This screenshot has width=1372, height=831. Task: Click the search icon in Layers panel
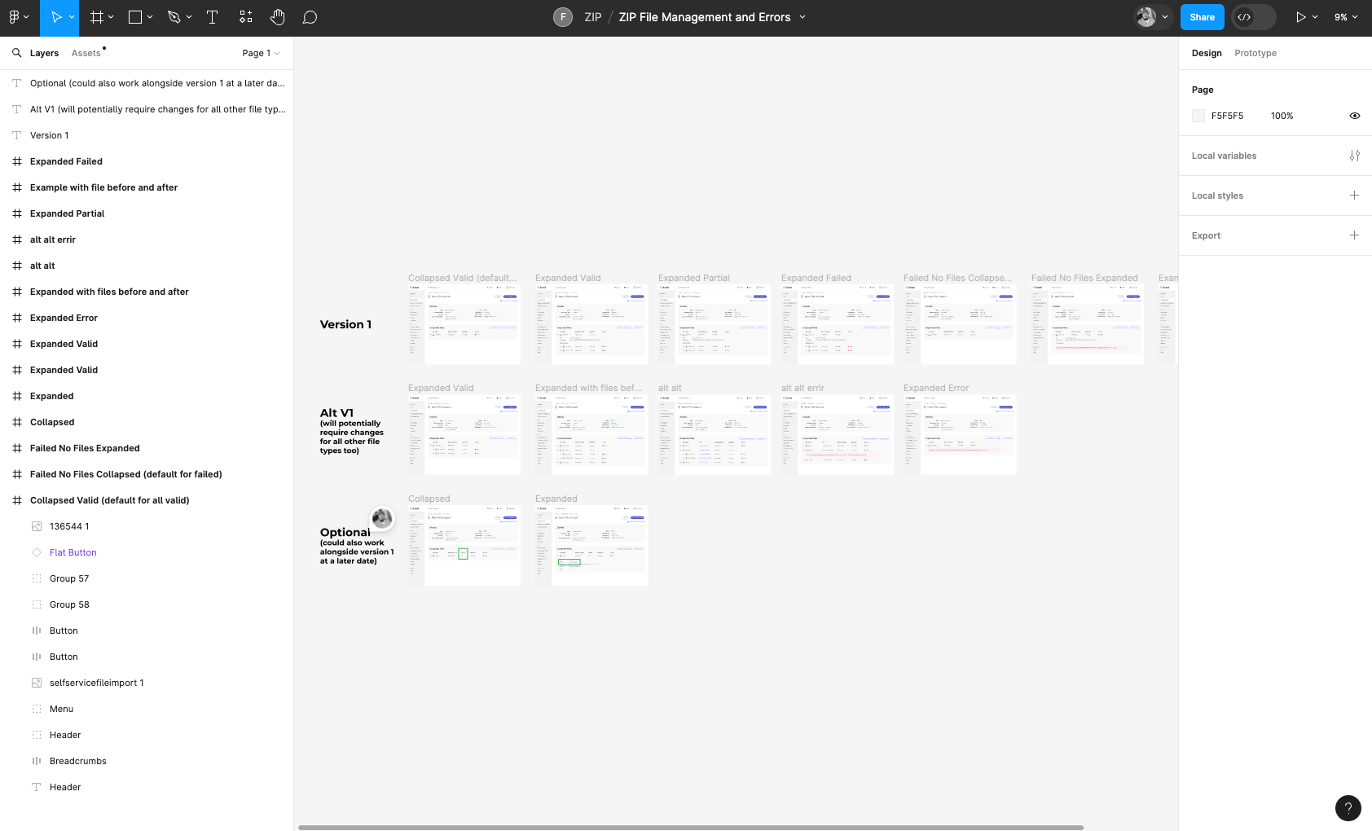[16, 53]
